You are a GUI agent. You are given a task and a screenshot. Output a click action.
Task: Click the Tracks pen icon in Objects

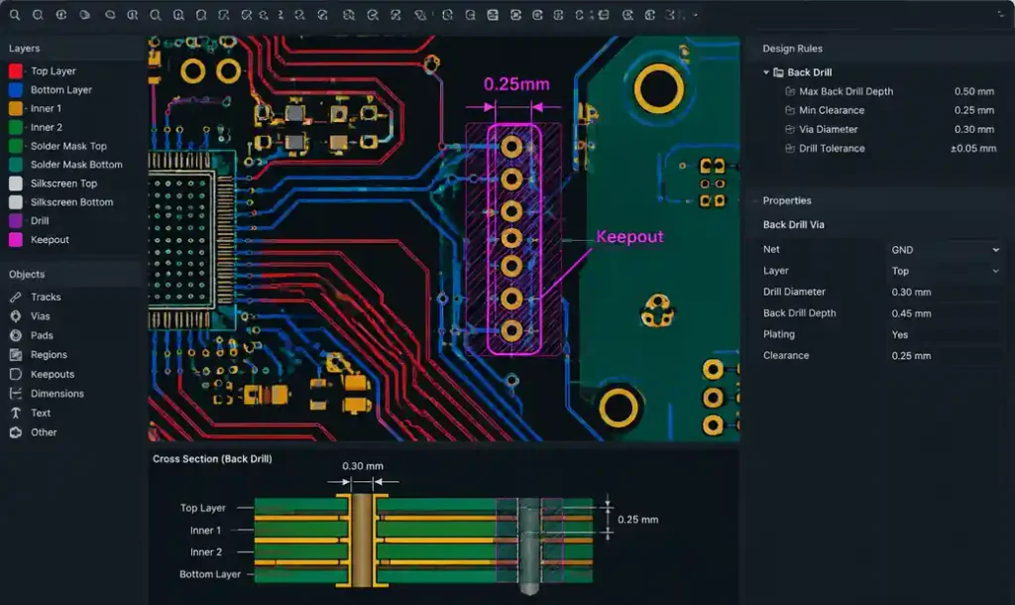[16, 298]
